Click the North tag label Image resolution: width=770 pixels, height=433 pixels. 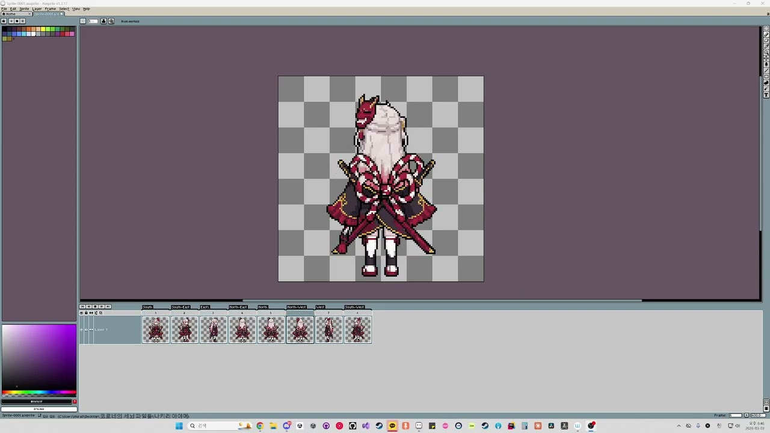click(x=263, y=307)
